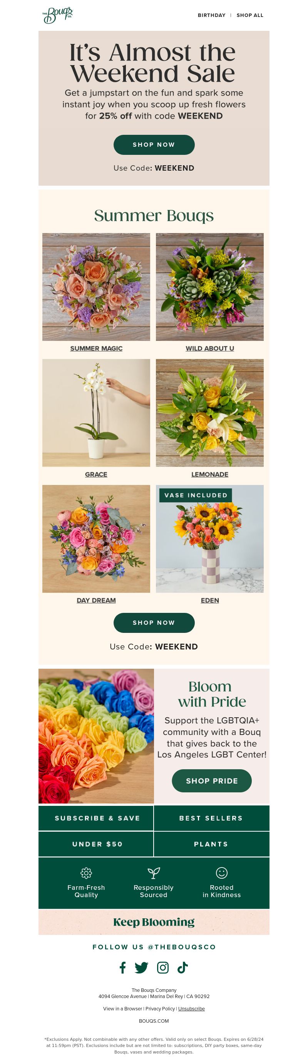This screenshot has height=1057, width=308.
Task: Open the TikTok icon
Action: coord(182,968)
